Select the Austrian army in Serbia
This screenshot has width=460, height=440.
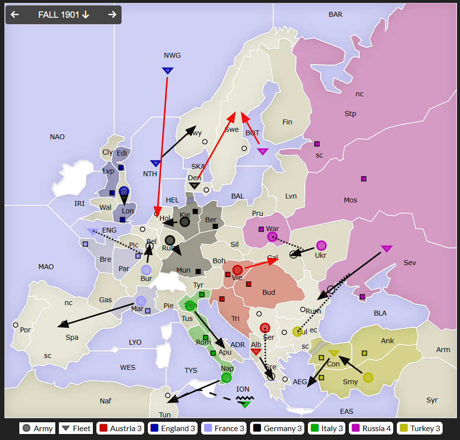point(265,328)
